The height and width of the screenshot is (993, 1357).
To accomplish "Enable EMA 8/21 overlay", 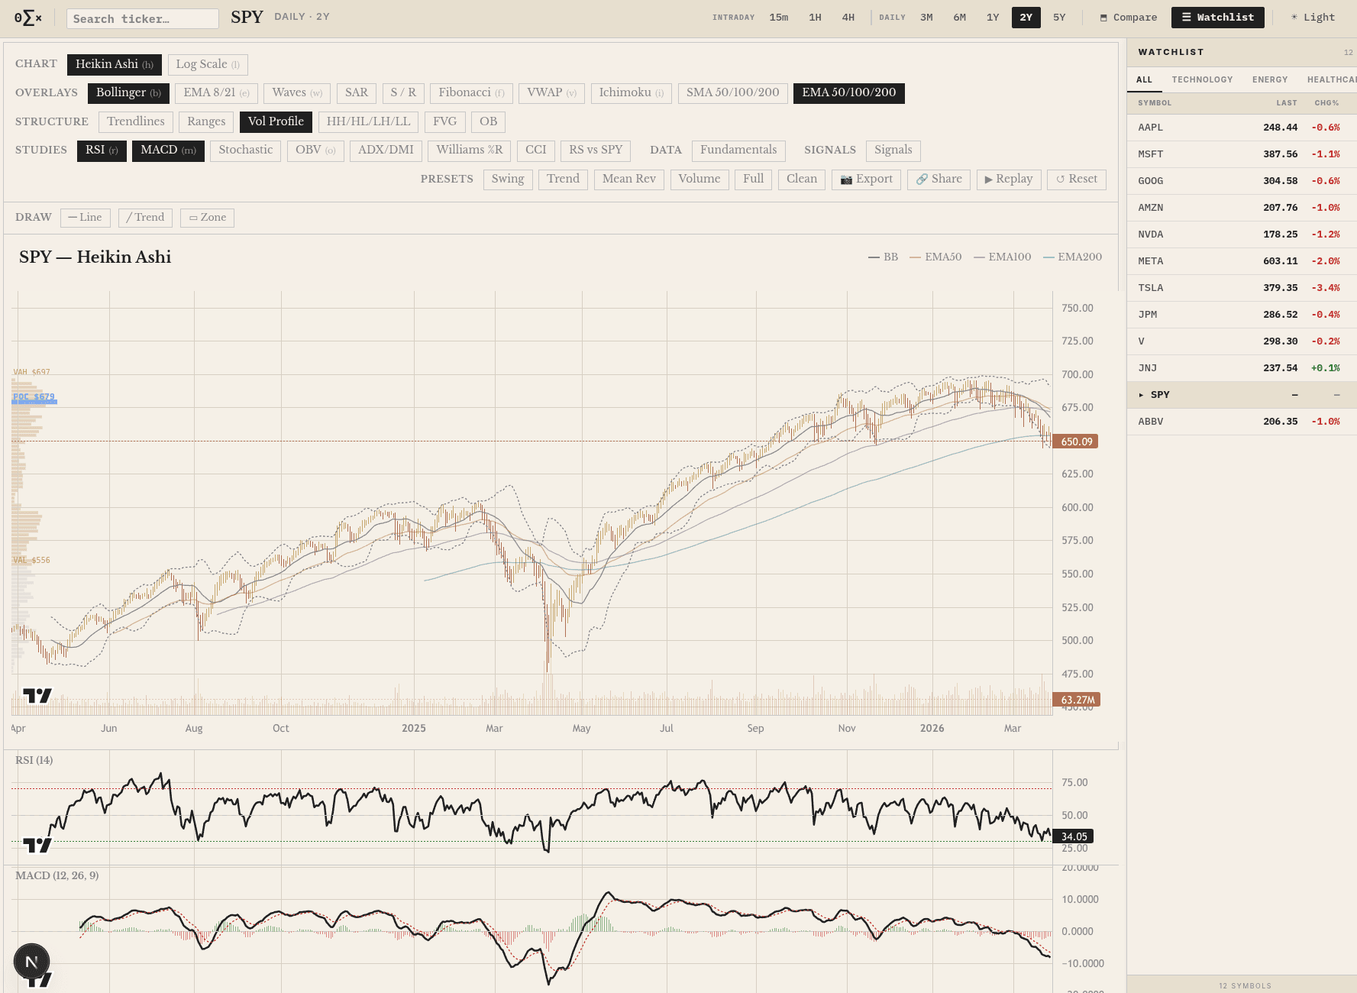I will 216,93.
